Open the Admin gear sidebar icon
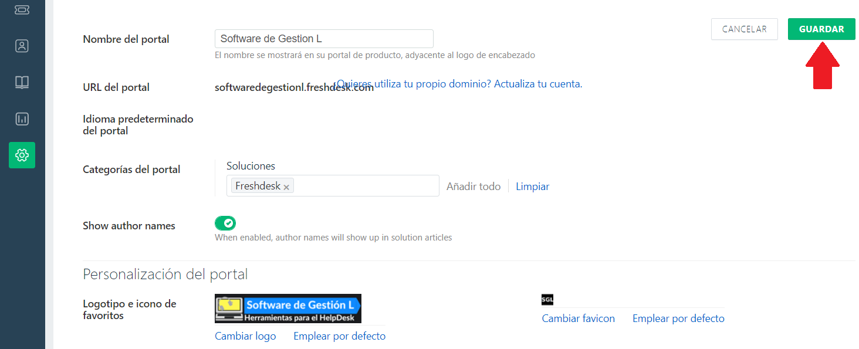 pyautogui.click(x=22, y=155)
